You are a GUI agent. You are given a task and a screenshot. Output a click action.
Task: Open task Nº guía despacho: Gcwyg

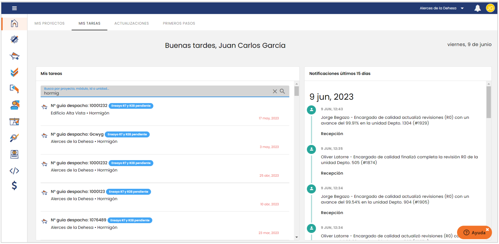(77, 134)
